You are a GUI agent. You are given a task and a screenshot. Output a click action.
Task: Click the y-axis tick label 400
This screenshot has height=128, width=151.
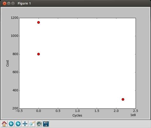click(x=16, y=90)
